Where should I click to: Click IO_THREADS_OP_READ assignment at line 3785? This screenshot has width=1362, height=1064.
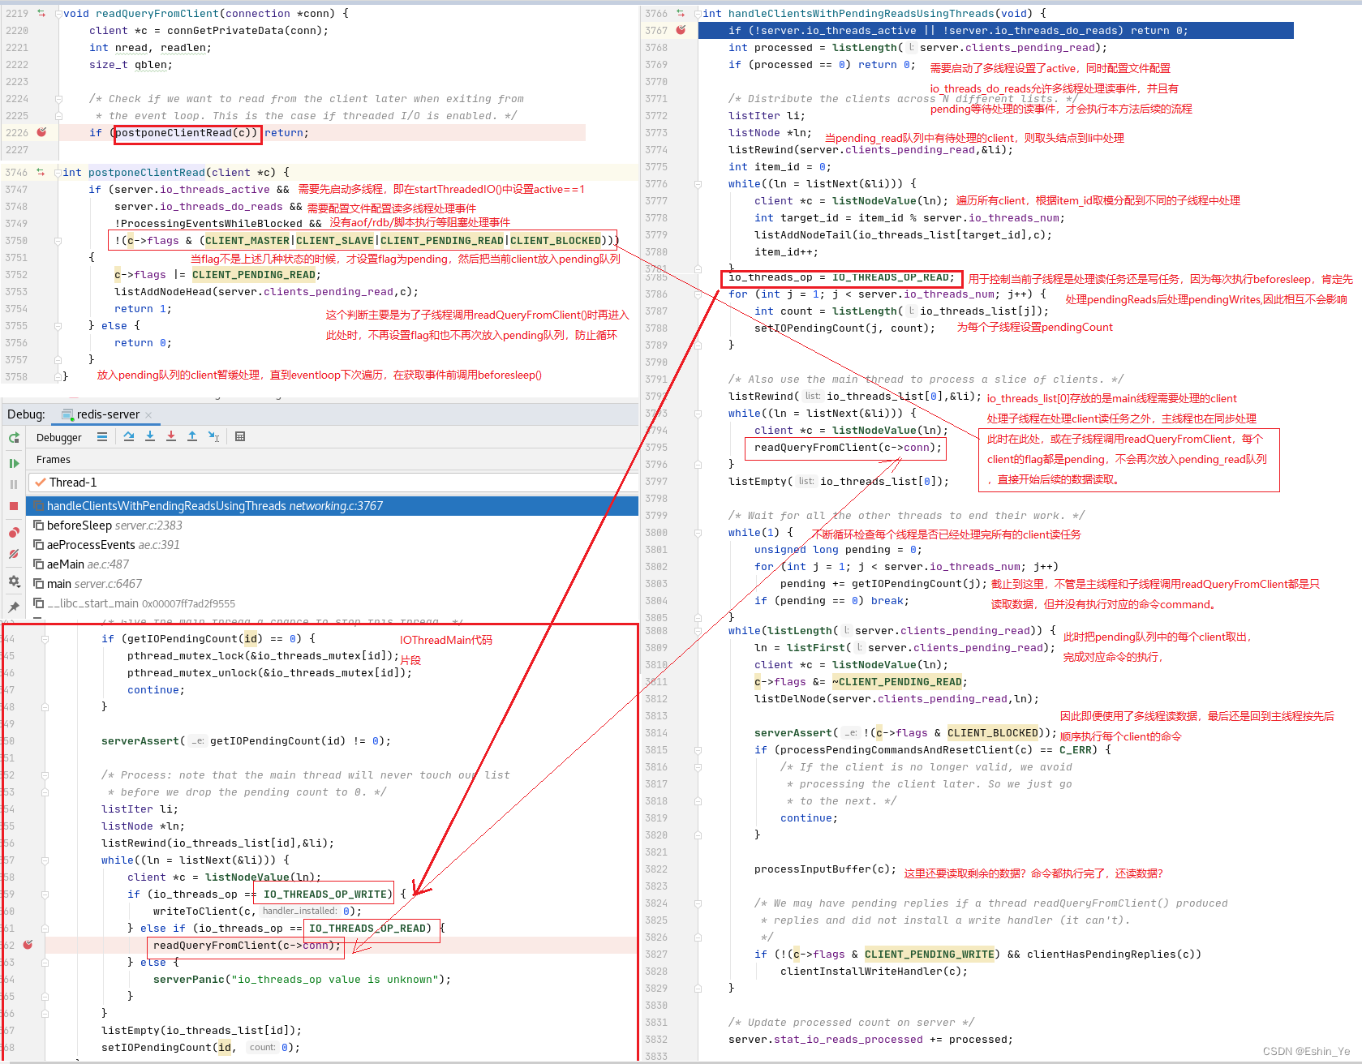[x=840, y=277]
